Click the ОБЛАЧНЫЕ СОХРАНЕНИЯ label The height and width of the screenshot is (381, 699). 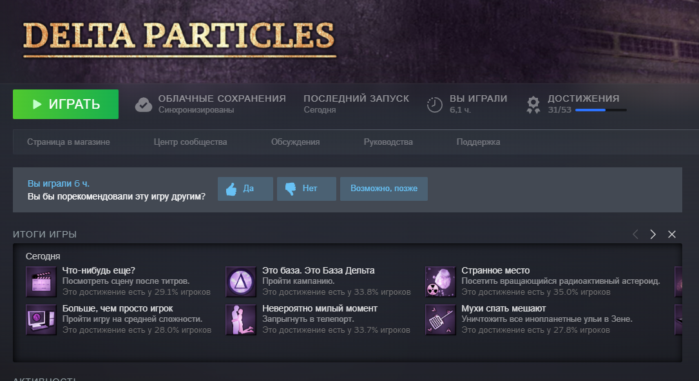(222, 98)
